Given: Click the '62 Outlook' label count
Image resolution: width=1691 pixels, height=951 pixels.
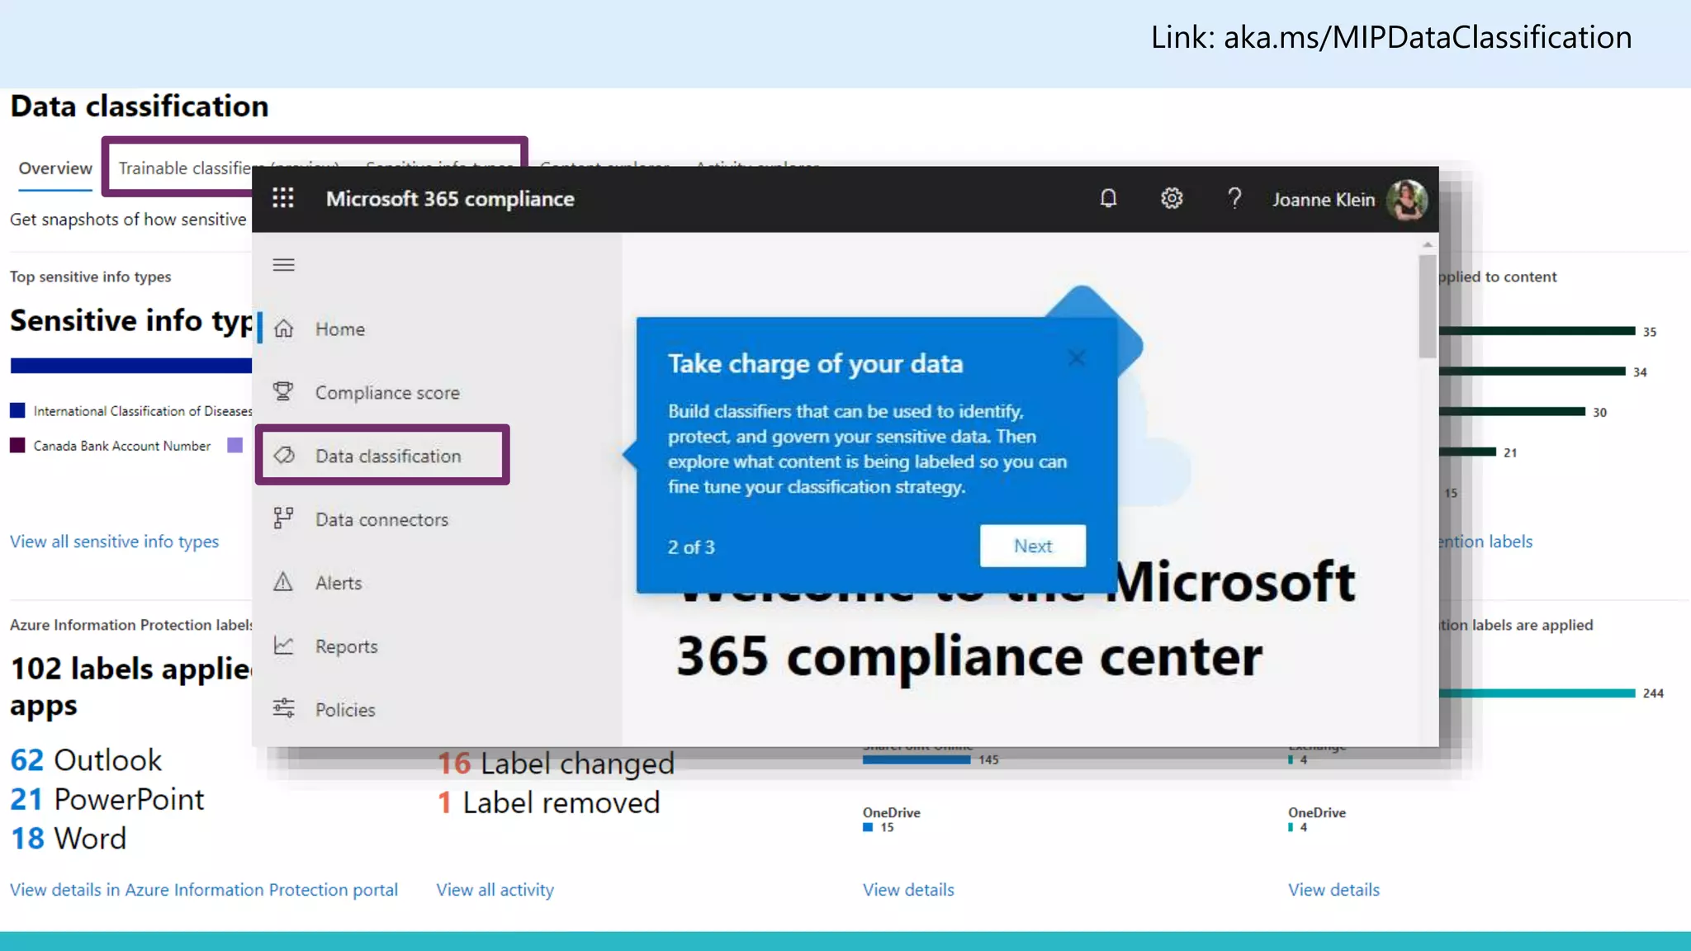Looking at the screenshot, I should pyautogui.click(x=86, y=759).
